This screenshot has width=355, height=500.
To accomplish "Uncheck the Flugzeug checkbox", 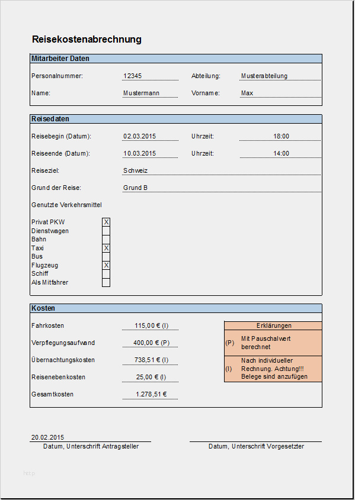I will click(x=106, y=265).
